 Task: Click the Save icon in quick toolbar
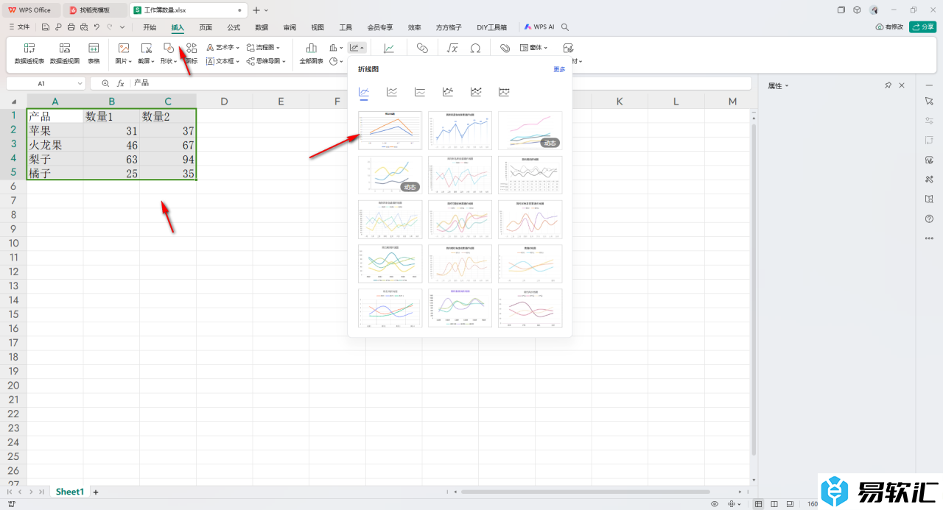46,26
